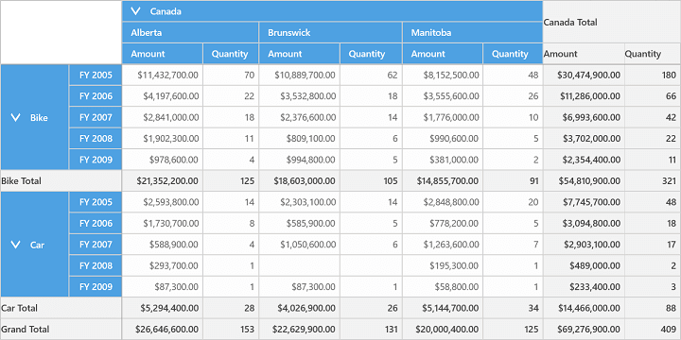Select Car FY 2007 row header
Screen dimensions: 681x340
click(x=96, y=245)
